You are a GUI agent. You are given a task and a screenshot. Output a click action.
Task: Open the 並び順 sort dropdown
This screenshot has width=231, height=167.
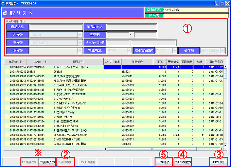(223, 51)
